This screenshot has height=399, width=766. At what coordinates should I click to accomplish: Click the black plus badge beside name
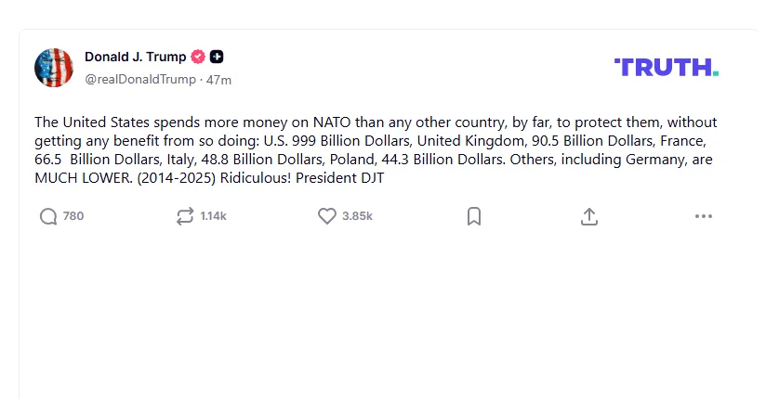tap(217, 58)
